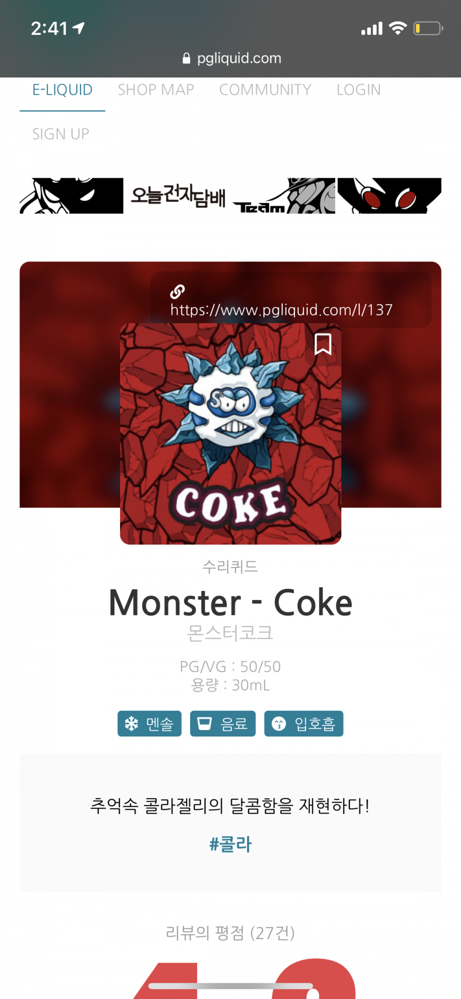Open the SHOP MAP menu

(x=156, y=90)
